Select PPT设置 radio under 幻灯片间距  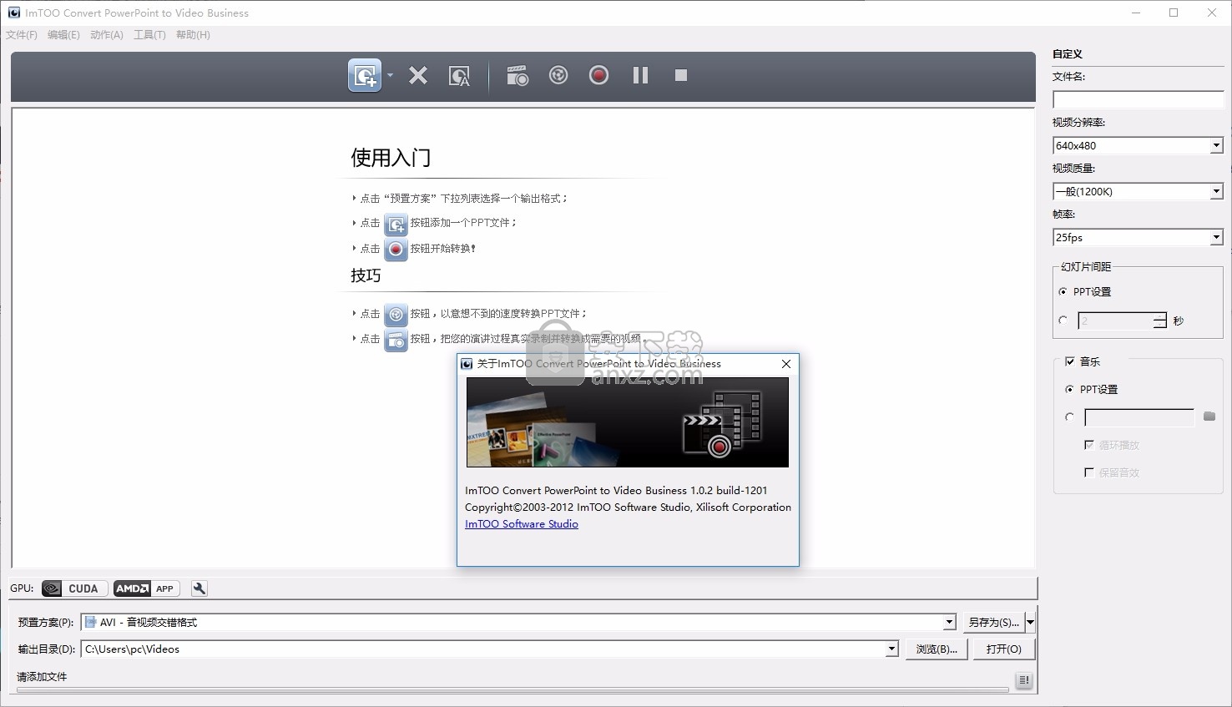[1063, 292]
